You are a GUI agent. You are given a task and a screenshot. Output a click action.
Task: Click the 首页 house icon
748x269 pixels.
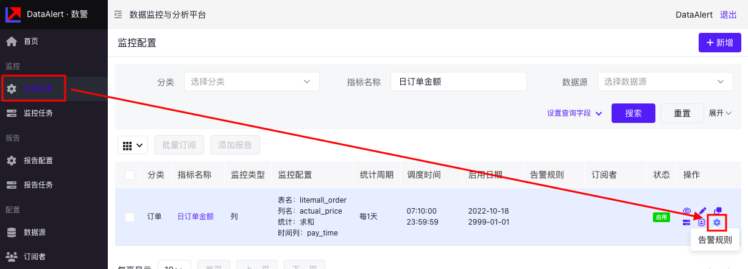pyautogui.click(x=11, y=41)
